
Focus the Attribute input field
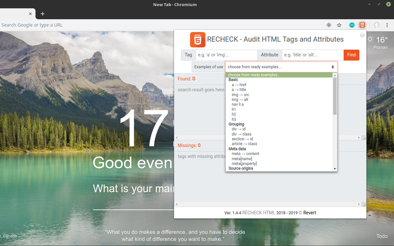pyautogui.click(x=313, y=55)
